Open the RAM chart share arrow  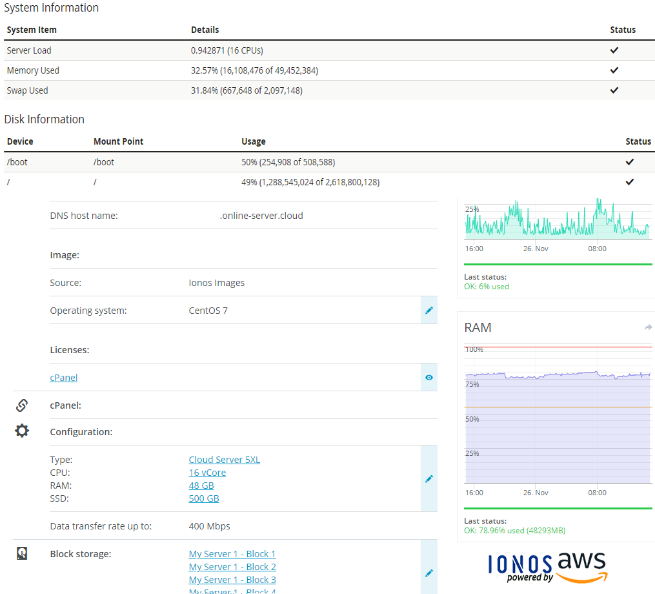click(x=648, y=327)
